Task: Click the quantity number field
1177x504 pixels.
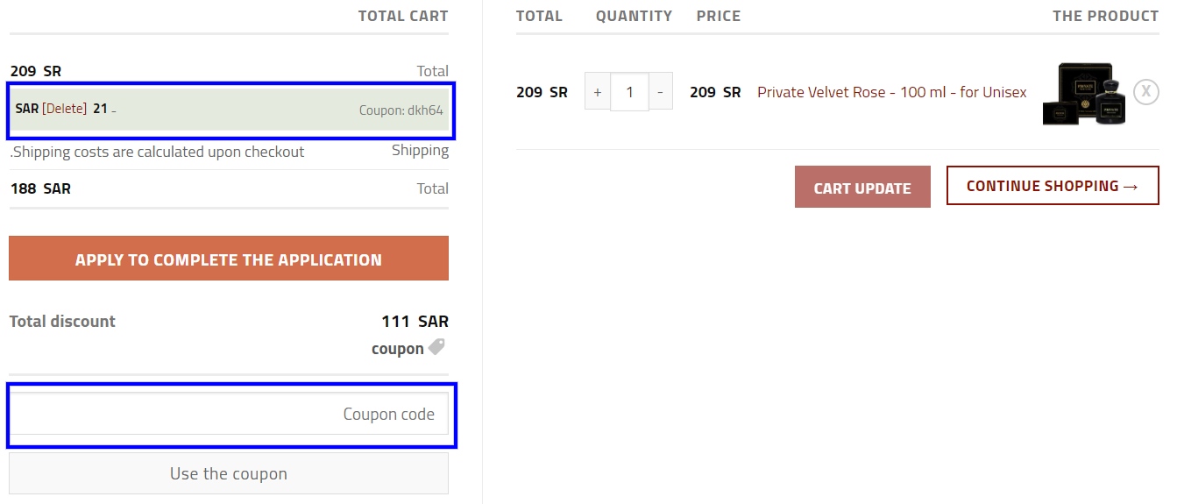Action: [x=629, y=92]
